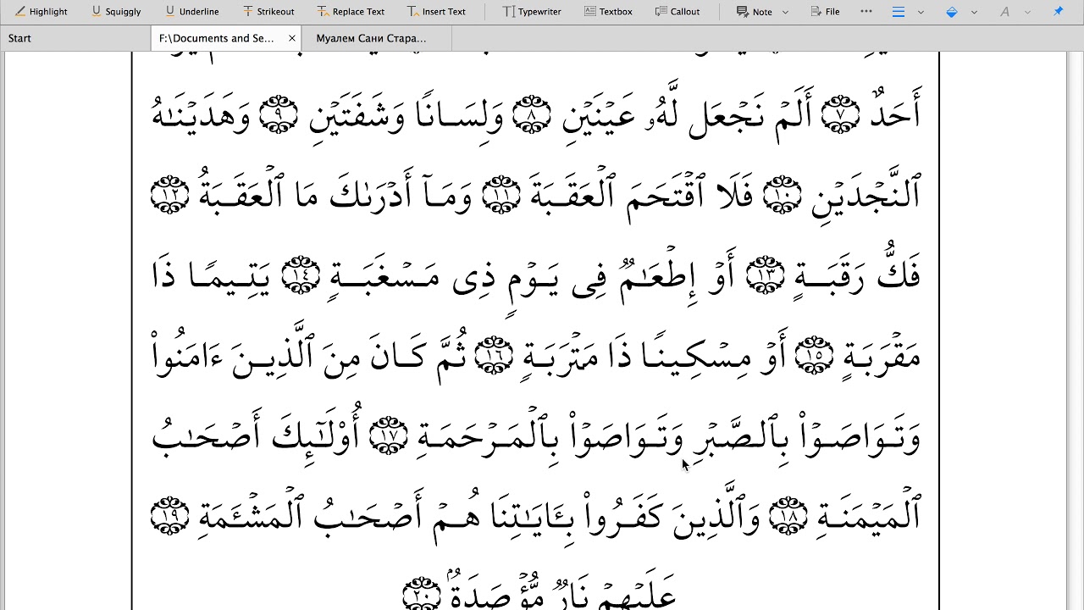This screenshot has height=610, width=1084.
Task: Select the Typewriter tool
Action: (x=532, y=12)
